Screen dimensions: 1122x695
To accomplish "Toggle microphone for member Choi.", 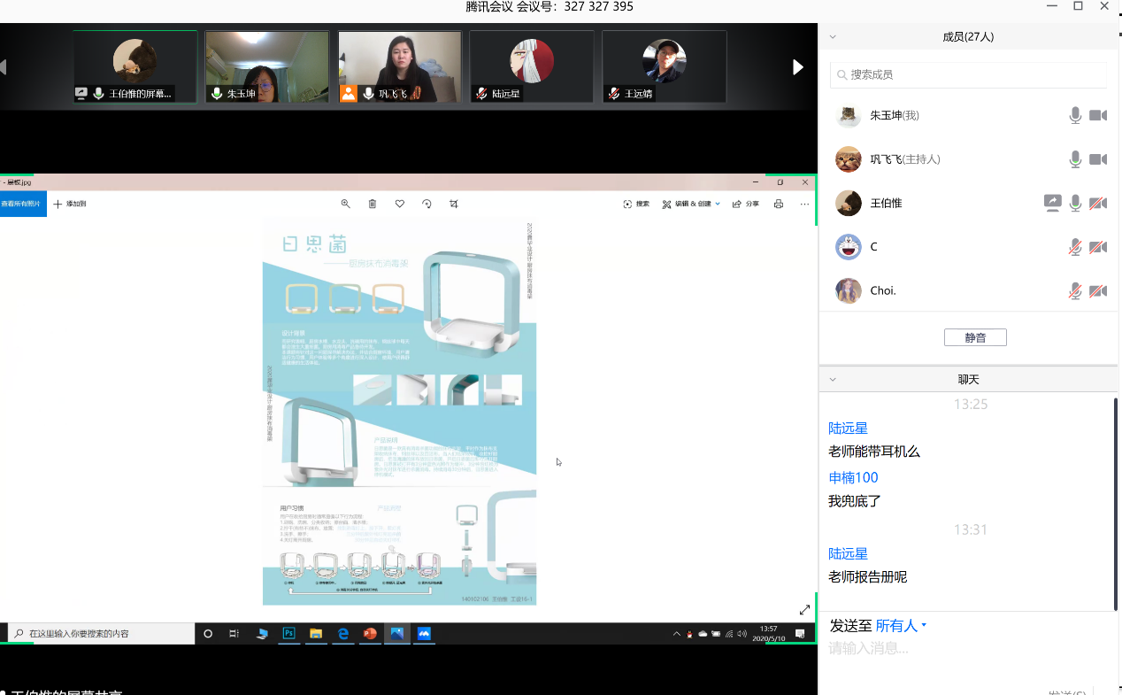I will [1075, 291].
